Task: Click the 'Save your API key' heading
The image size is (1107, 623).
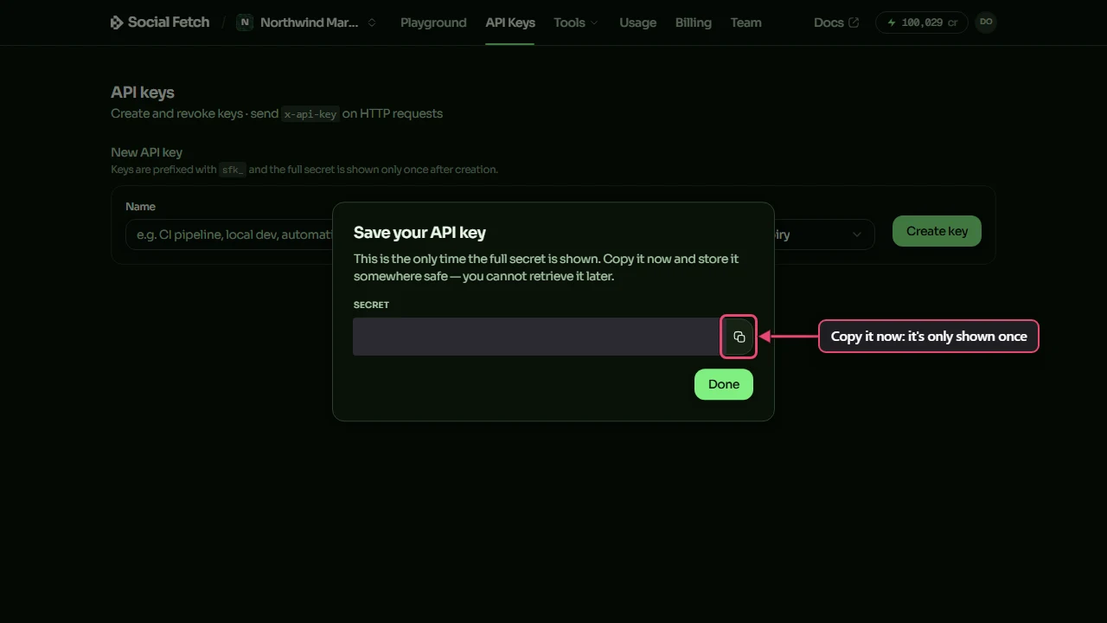Action: pos(419,232)
